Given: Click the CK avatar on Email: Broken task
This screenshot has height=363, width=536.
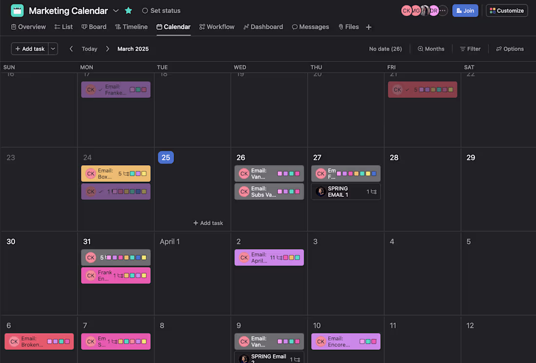Looking at the screenshot, I should pos(14,342).
